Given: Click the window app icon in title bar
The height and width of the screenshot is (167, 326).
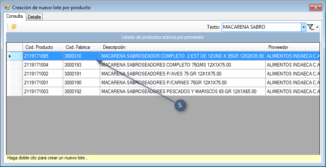Looking at the screenshot, I should [x=7, y=8].
